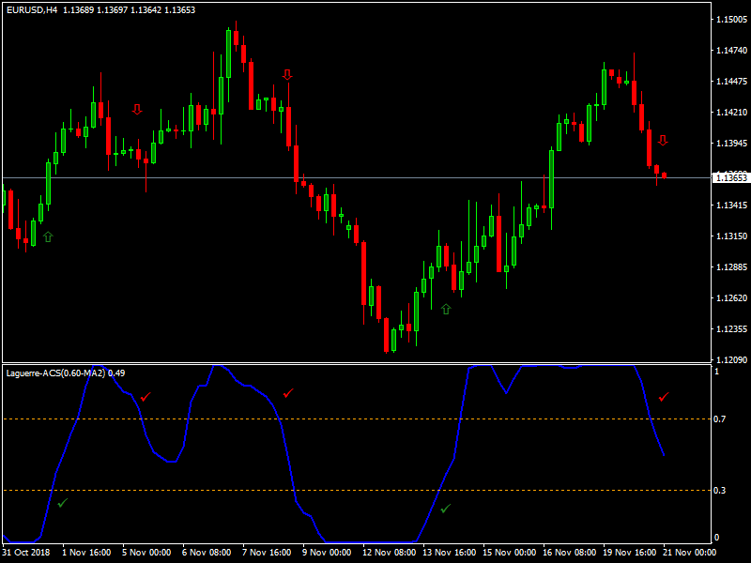The width and height of the screenshot is (751, 563).
Task: Click the 19 Nov 16:00 time label
Action: click(629, 553)
